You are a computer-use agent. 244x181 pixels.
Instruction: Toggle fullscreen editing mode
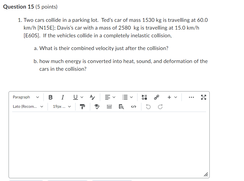click(x=204, y=97)
